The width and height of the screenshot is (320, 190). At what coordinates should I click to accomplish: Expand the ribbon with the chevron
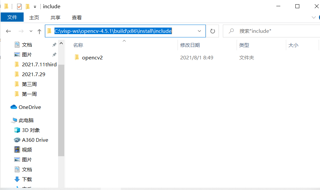click(x=314, y=17)
